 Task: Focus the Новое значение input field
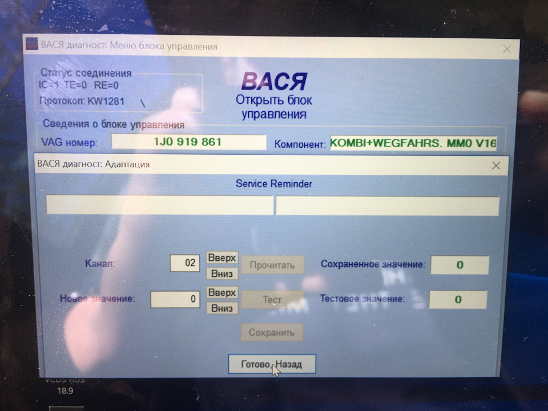click(175, 299)
